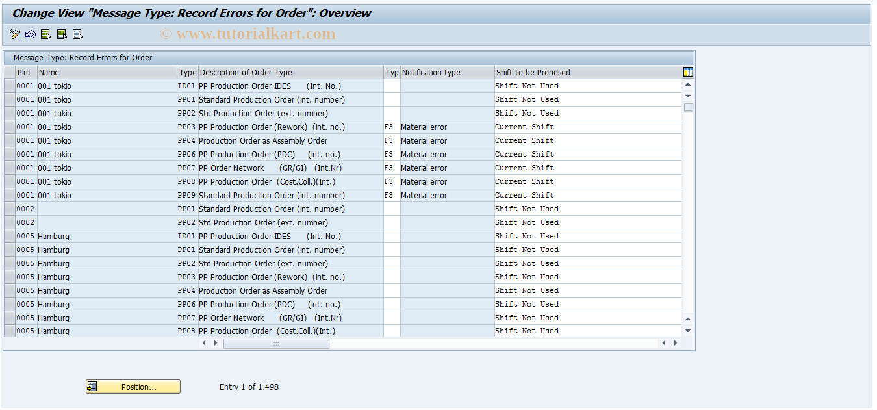Click the Deselect All toolbar icon

(x=76, y=34)
